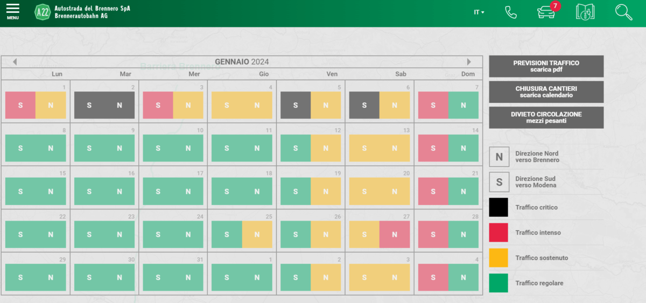Open the phone contact icon
The height and width of the screenshot is (303, 646).
tap(510, 12)
